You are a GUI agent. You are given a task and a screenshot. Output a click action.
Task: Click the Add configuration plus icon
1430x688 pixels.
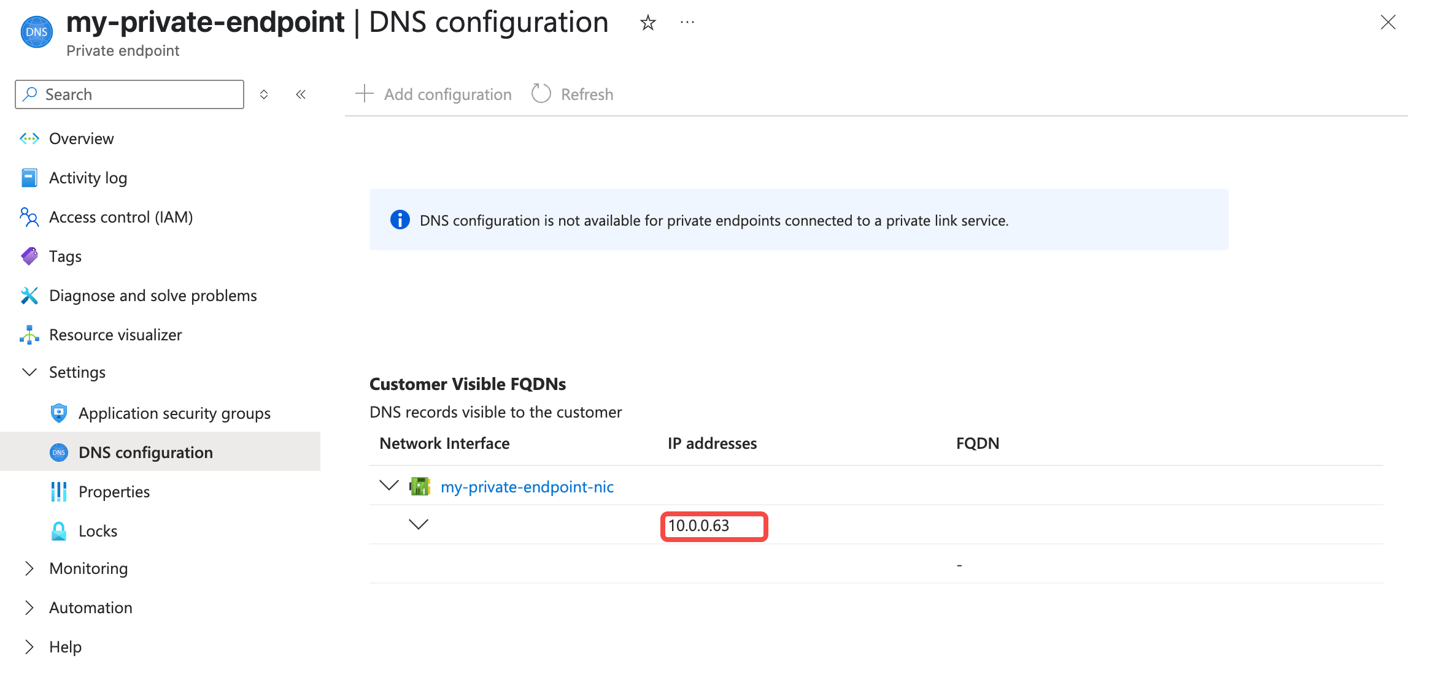[365, 94]
